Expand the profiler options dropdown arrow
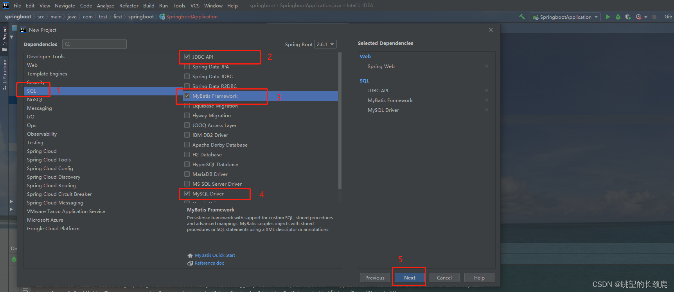Image resolution: width=674 pixels, height=292 pixels. [x=646, y=17]
